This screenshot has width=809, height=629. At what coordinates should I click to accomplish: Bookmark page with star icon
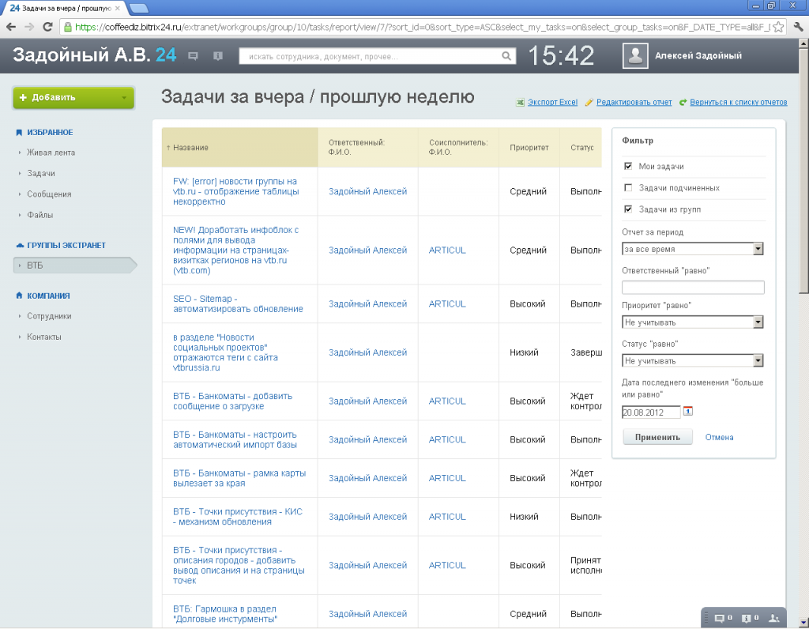coord(778,27)
